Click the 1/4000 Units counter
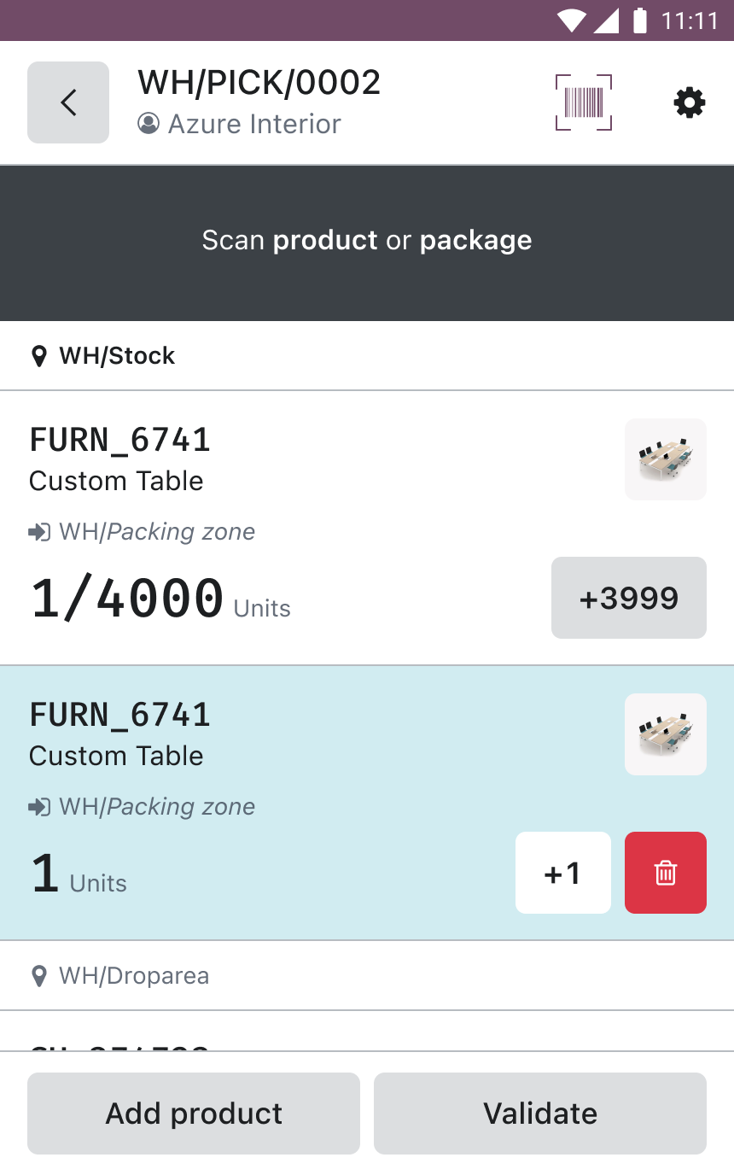This screenshot has height=1175, width=734. (159, 598)
